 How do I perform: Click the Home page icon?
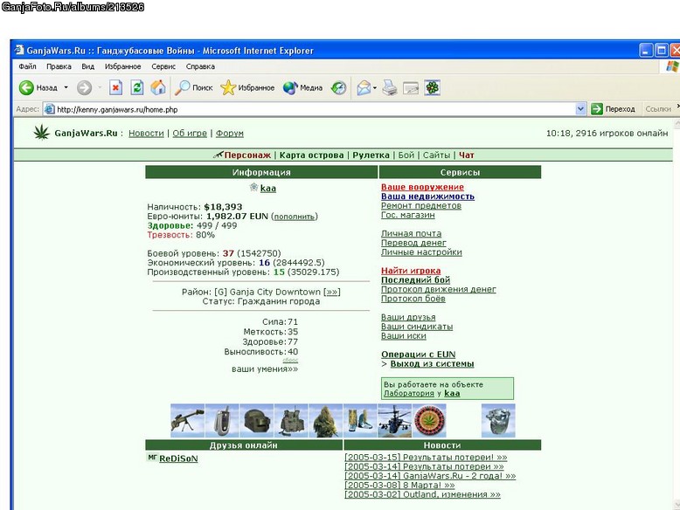(x=158, y=87)
